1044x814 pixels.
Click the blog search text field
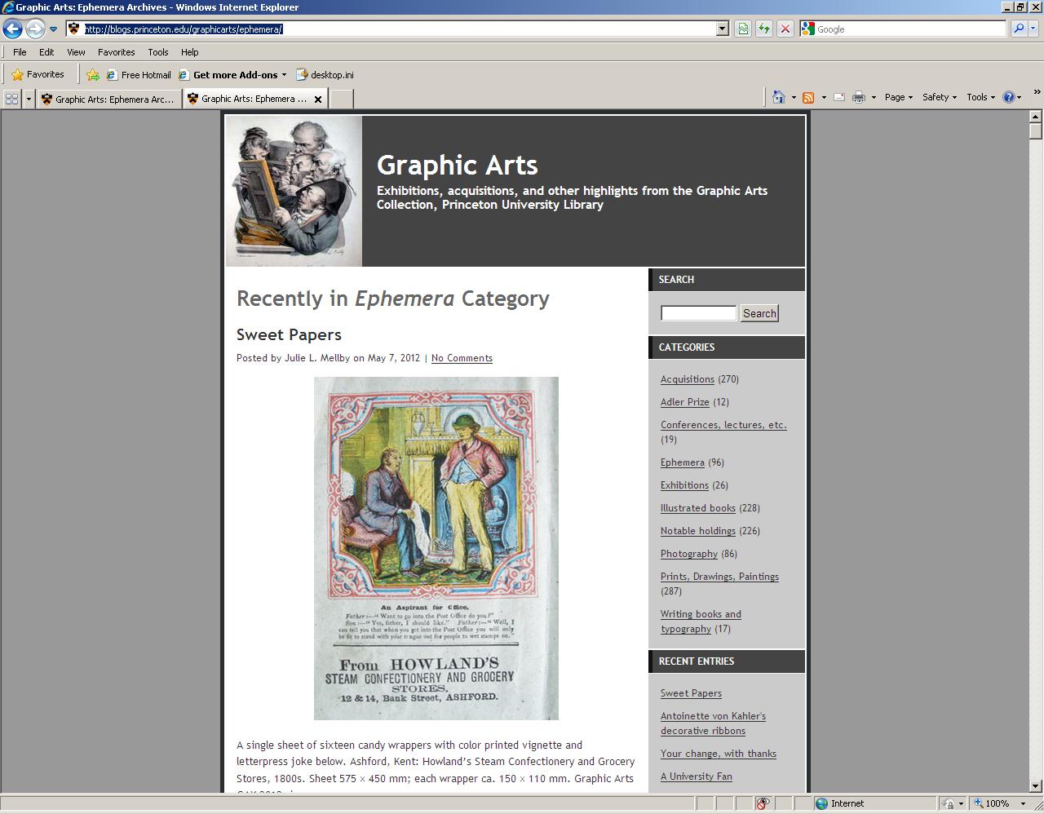[x=698, y=313]
